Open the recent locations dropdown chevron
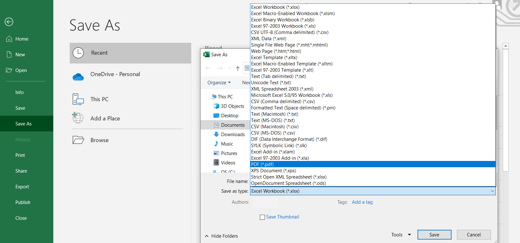The image size is (520, 243). pyautogui.click(x=230, y=68)
